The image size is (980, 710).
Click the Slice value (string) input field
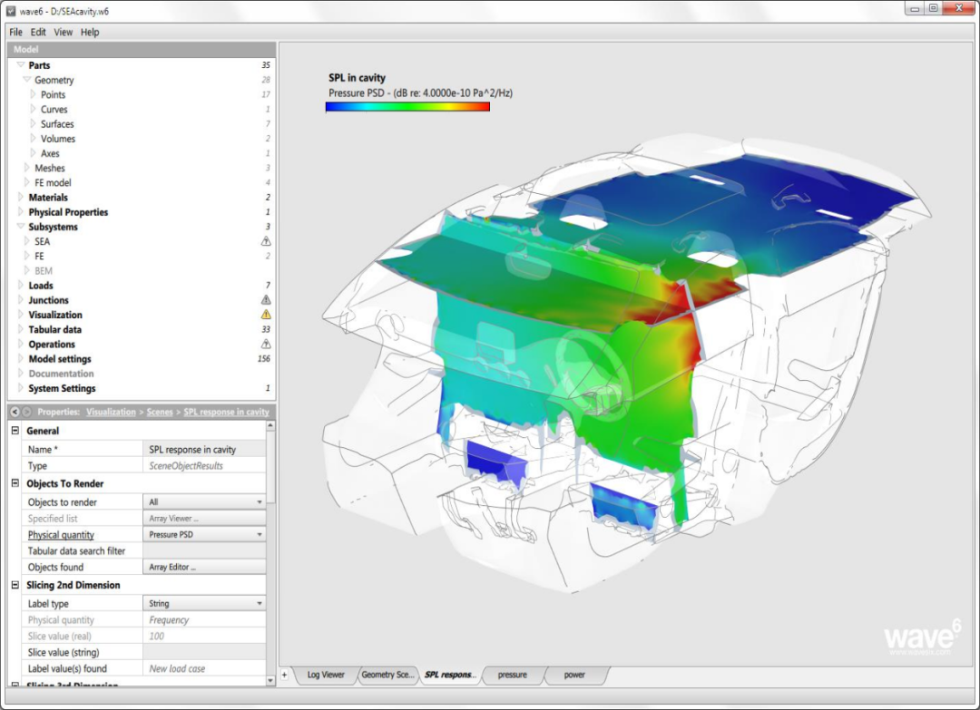(204, 652)
